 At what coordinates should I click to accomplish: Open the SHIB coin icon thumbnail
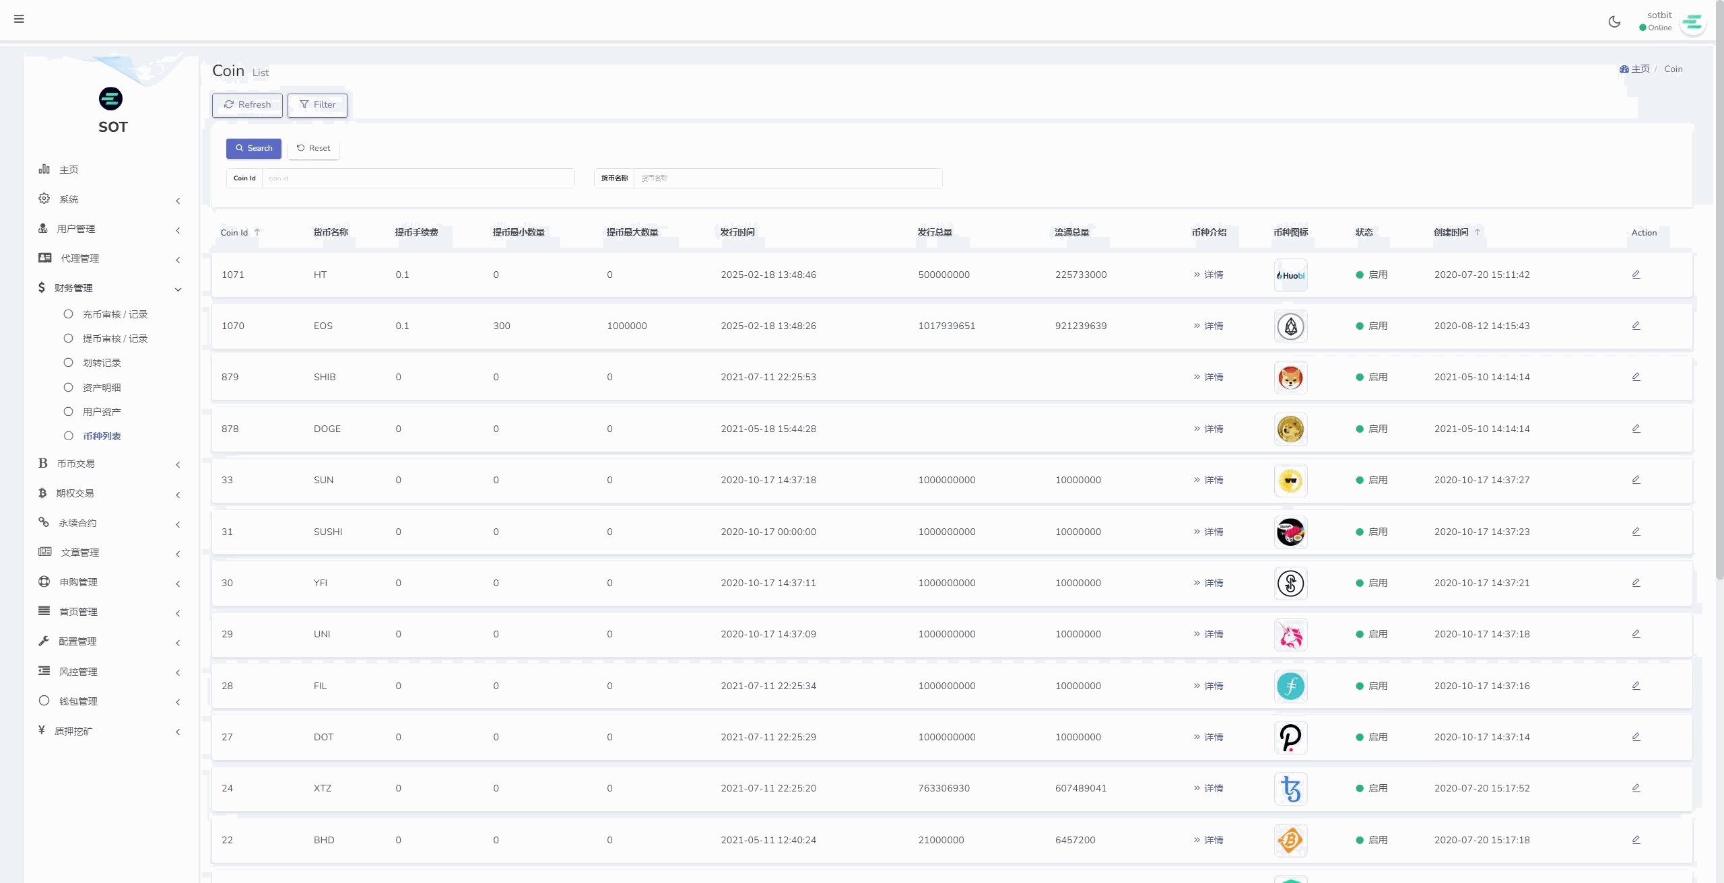tap(1290, 378)
